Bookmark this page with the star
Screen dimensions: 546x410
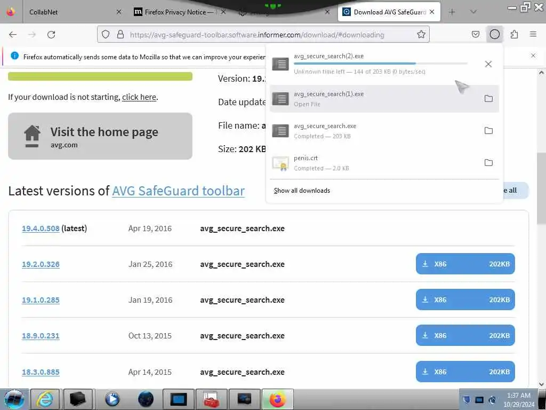[x=421, y=34]
